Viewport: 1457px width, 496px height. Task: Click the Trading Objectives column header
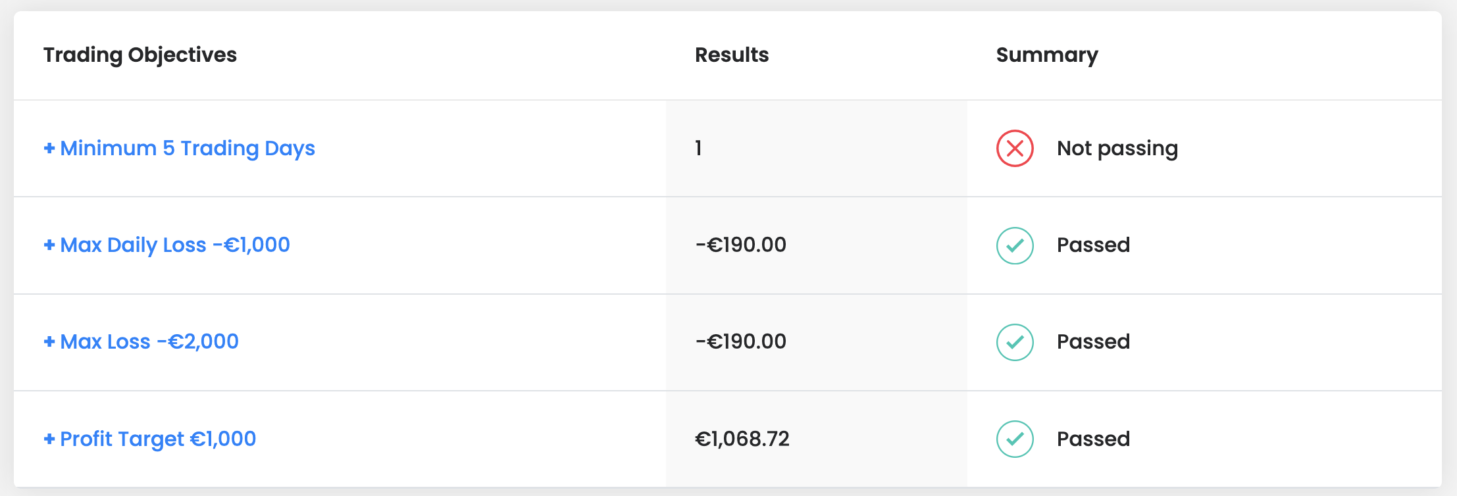pos(140,55)
